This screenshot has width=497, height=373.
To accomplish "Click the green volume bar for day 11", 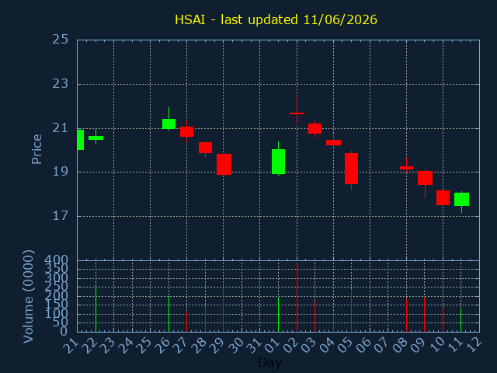I will pos(461,320).
